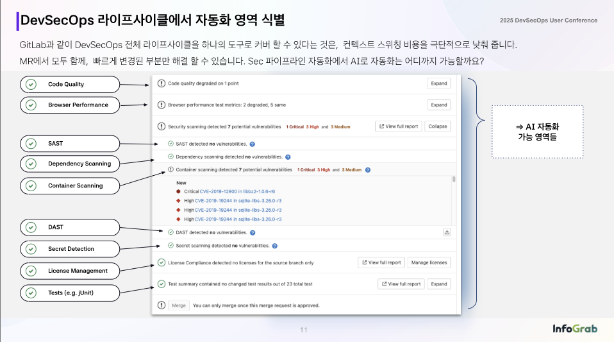
Task: Click warning icon beside Browser performance metrics
Action: (x=162, y=105)
